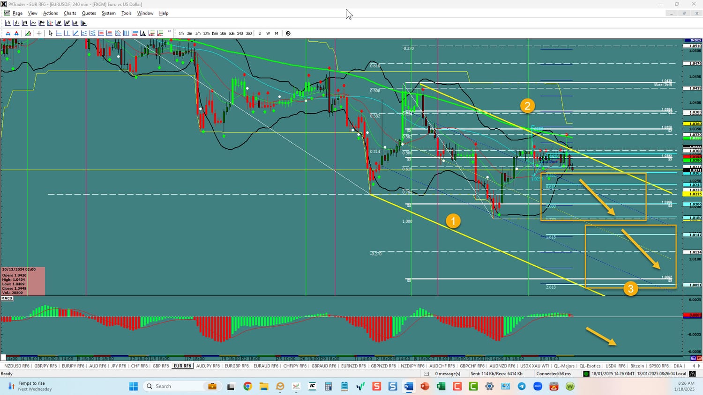703x395 pixels.
Task: Open the Actions menu
Action: coord(51,13)
